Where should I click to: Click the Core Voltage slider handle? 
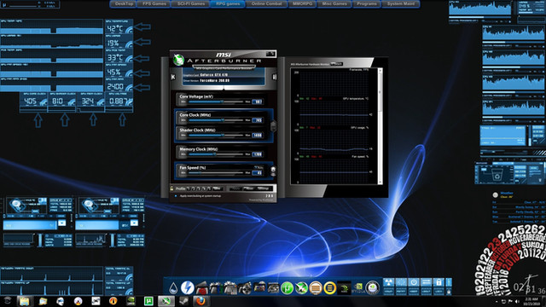tap(222, 101)
